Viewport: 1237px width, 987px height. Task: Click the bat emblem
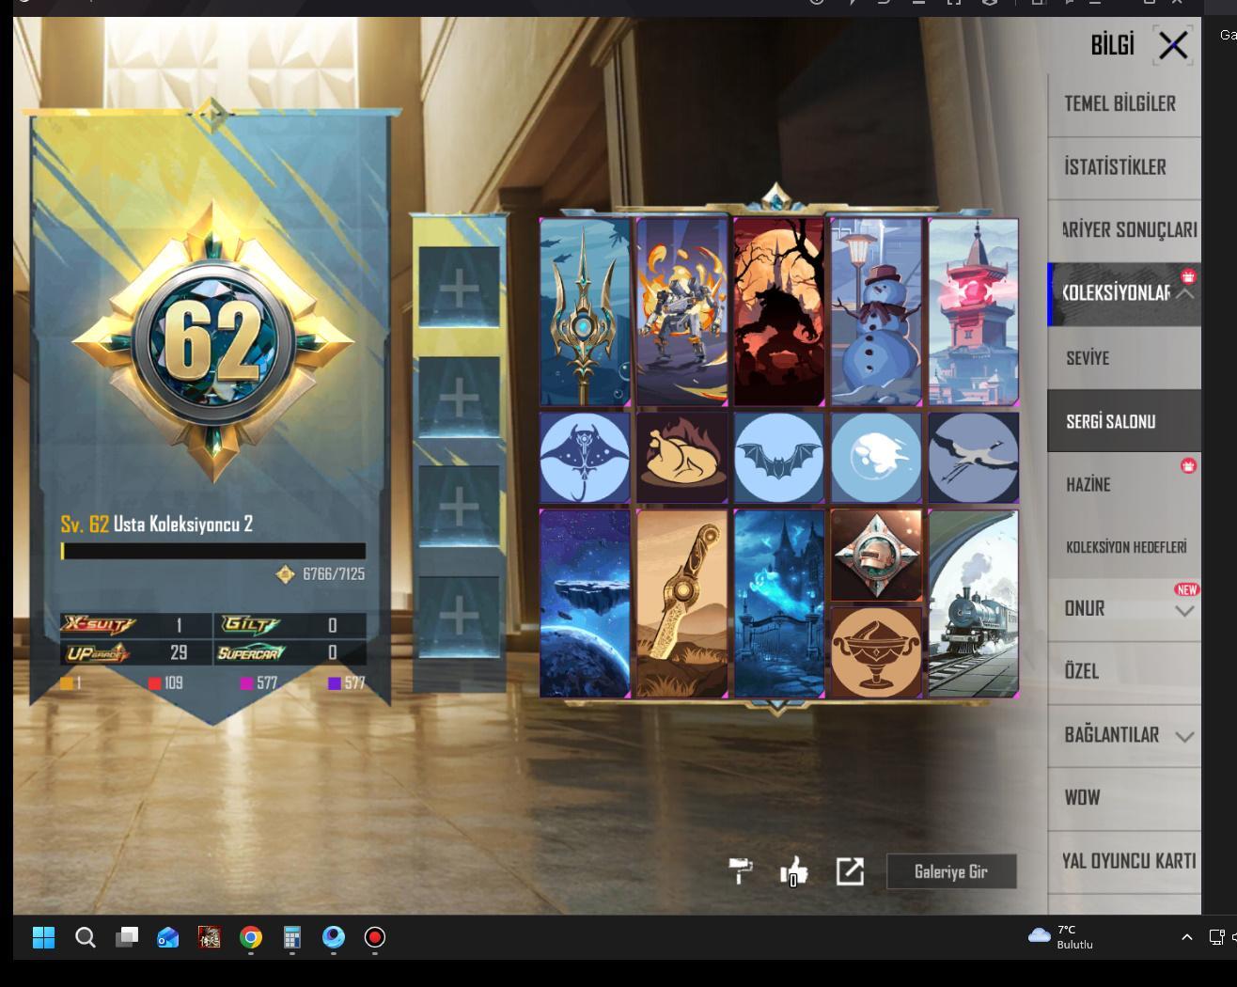coord(779,458)
